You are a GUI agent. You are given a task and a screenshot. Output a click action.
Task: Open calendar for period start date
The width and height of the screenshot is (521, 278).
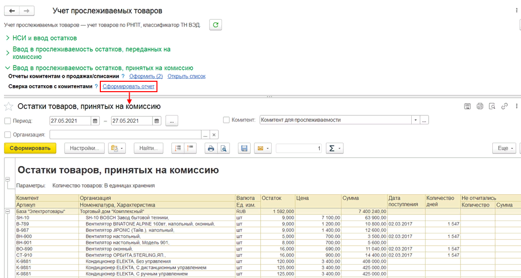click(95, 120)
